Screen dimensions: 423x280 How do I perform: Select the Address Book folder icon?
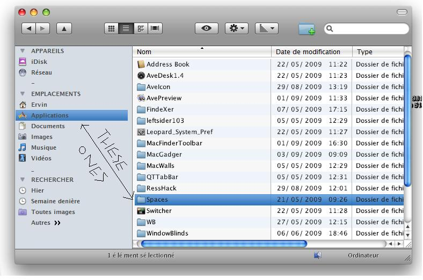pos(141,64)
